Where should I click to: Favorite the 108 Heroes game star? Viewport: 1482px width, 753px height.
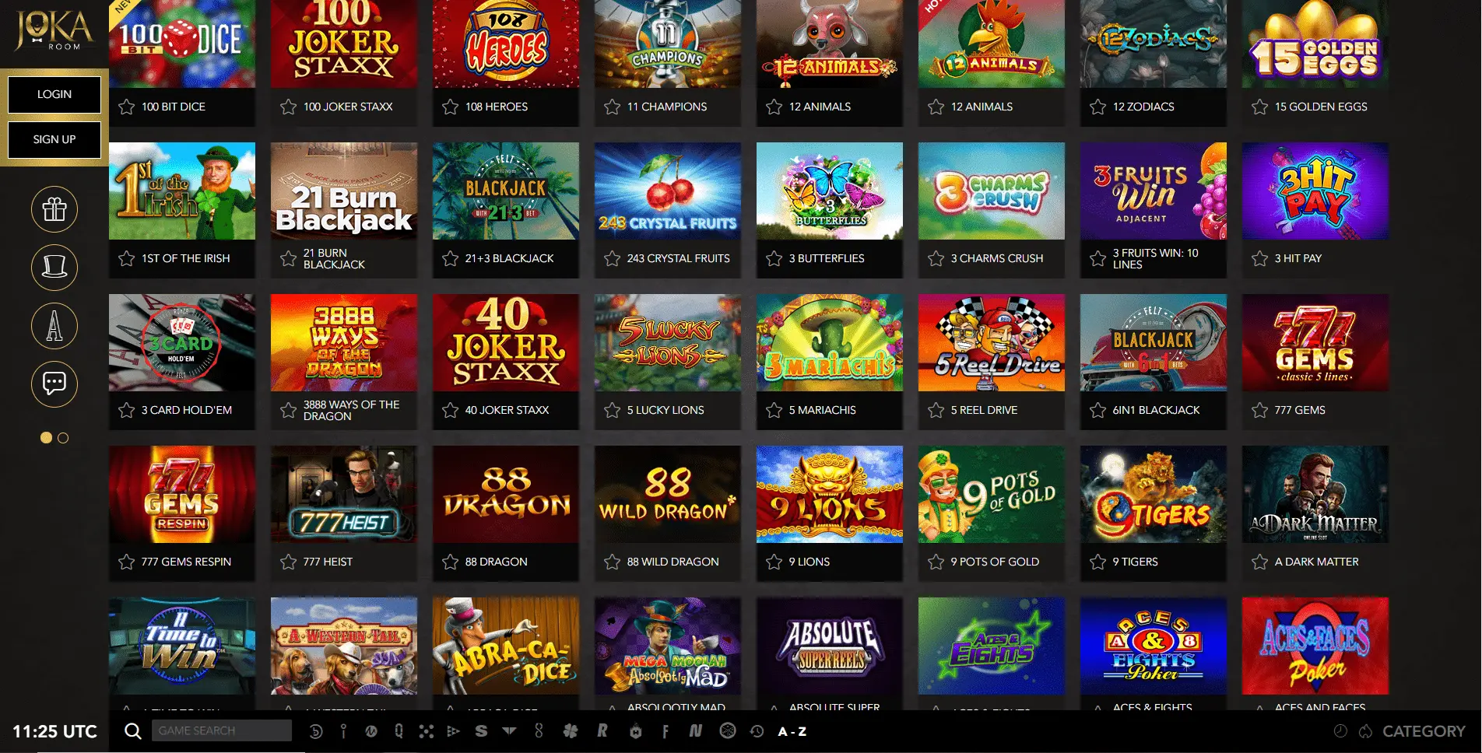coord(450,107)
